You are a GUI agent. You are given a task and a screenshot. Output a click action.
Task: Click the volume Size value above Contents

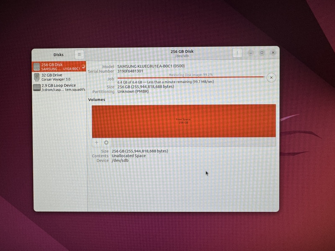[x=140, y=151]
